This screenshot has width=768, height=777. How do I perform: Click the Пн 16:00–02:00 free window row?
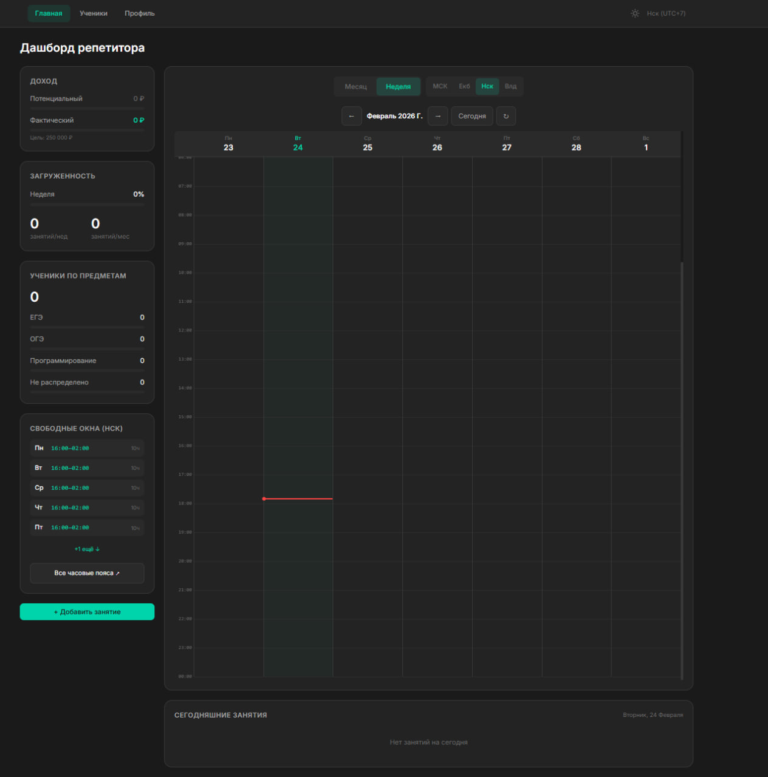[x=87, y=447]
